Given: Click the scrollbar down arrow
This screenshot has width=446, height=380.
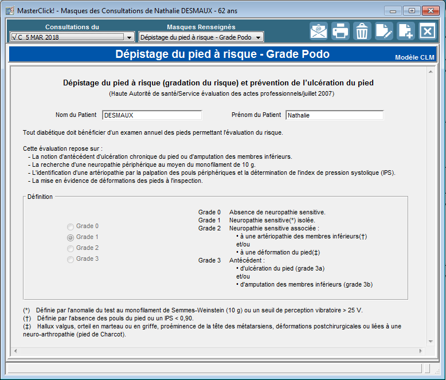Looking at the screenshot, I should tap(431, 342).
